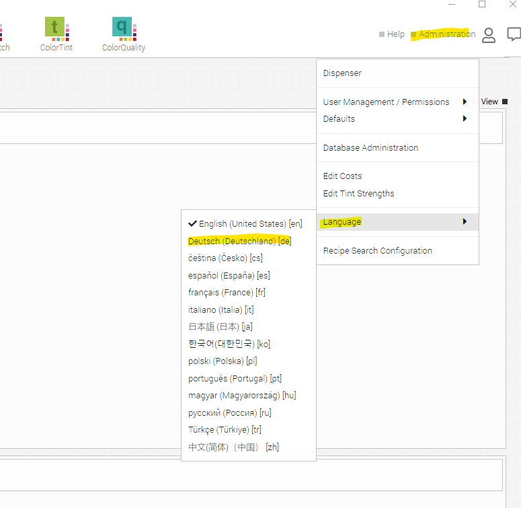
Task: Open Database Administration
Action: pos(397,147)
